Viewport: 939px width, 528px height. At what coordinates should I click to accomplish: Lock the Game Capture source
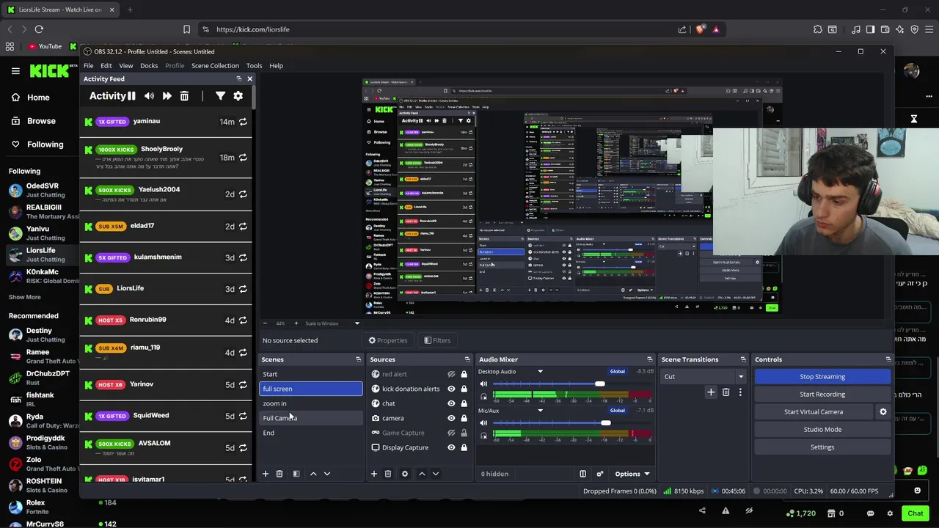464,433
